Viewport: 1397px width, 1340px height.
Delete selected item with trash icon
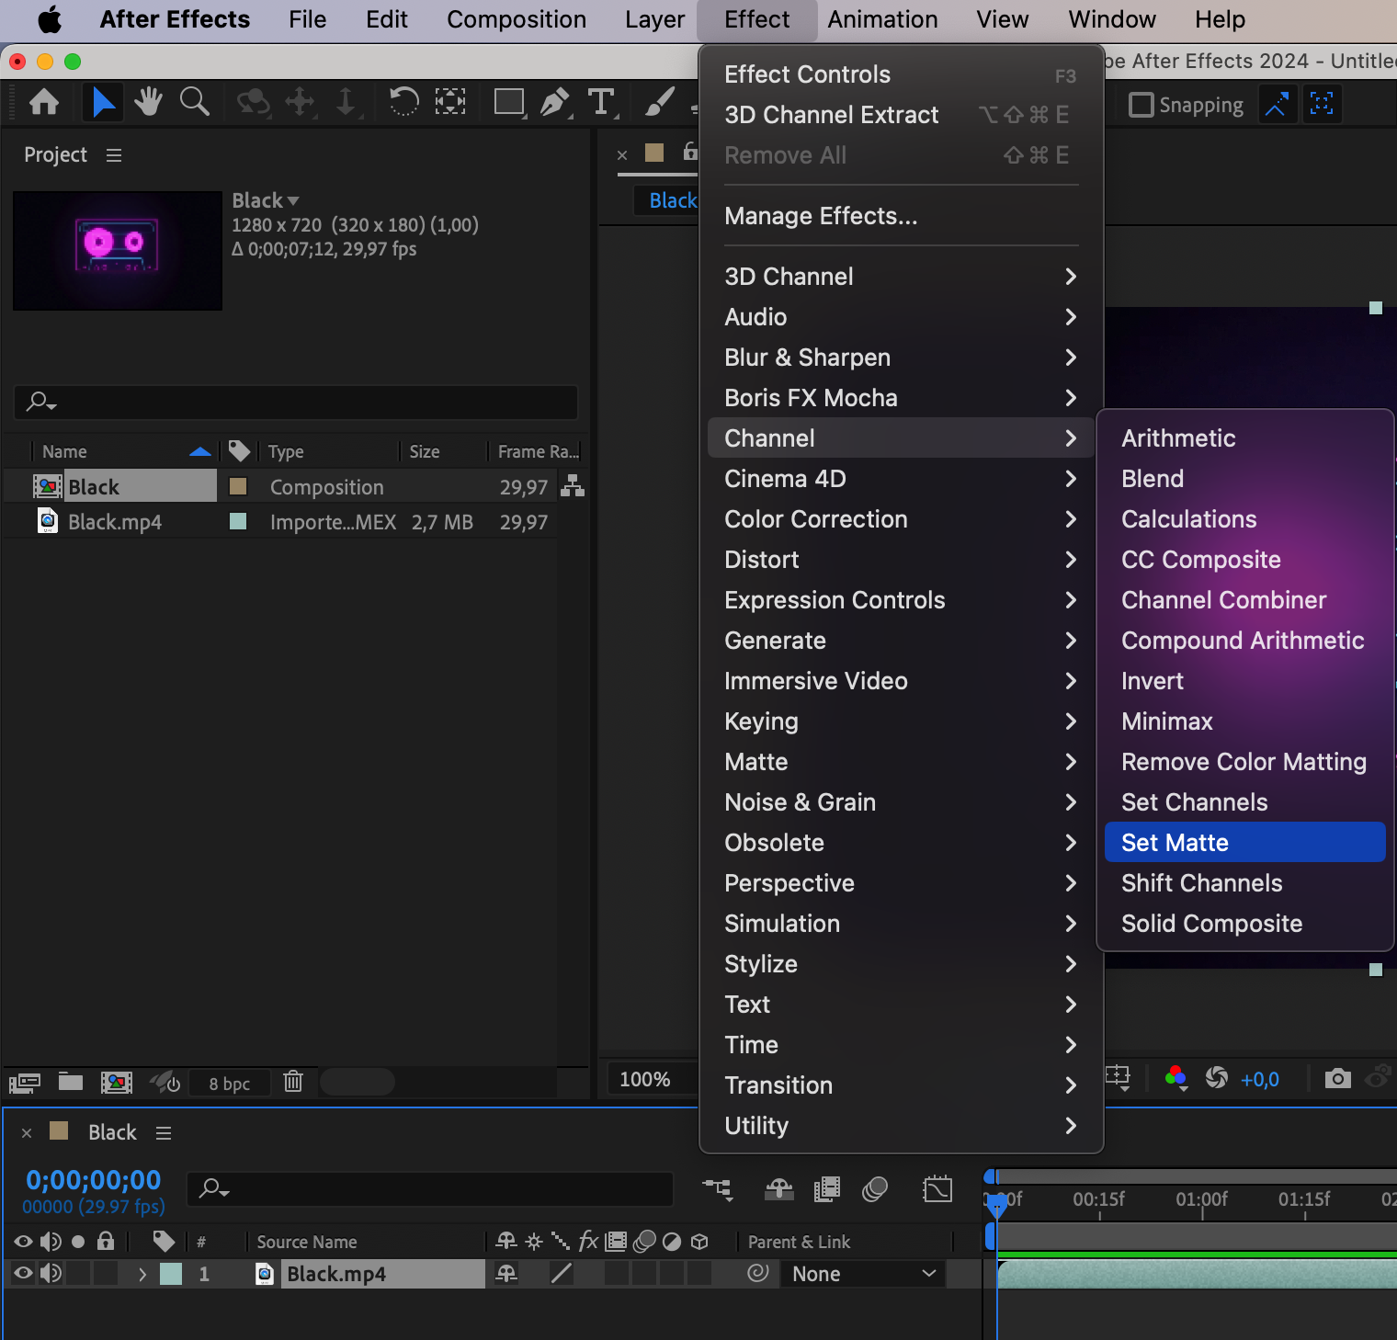click(293, 1082)
